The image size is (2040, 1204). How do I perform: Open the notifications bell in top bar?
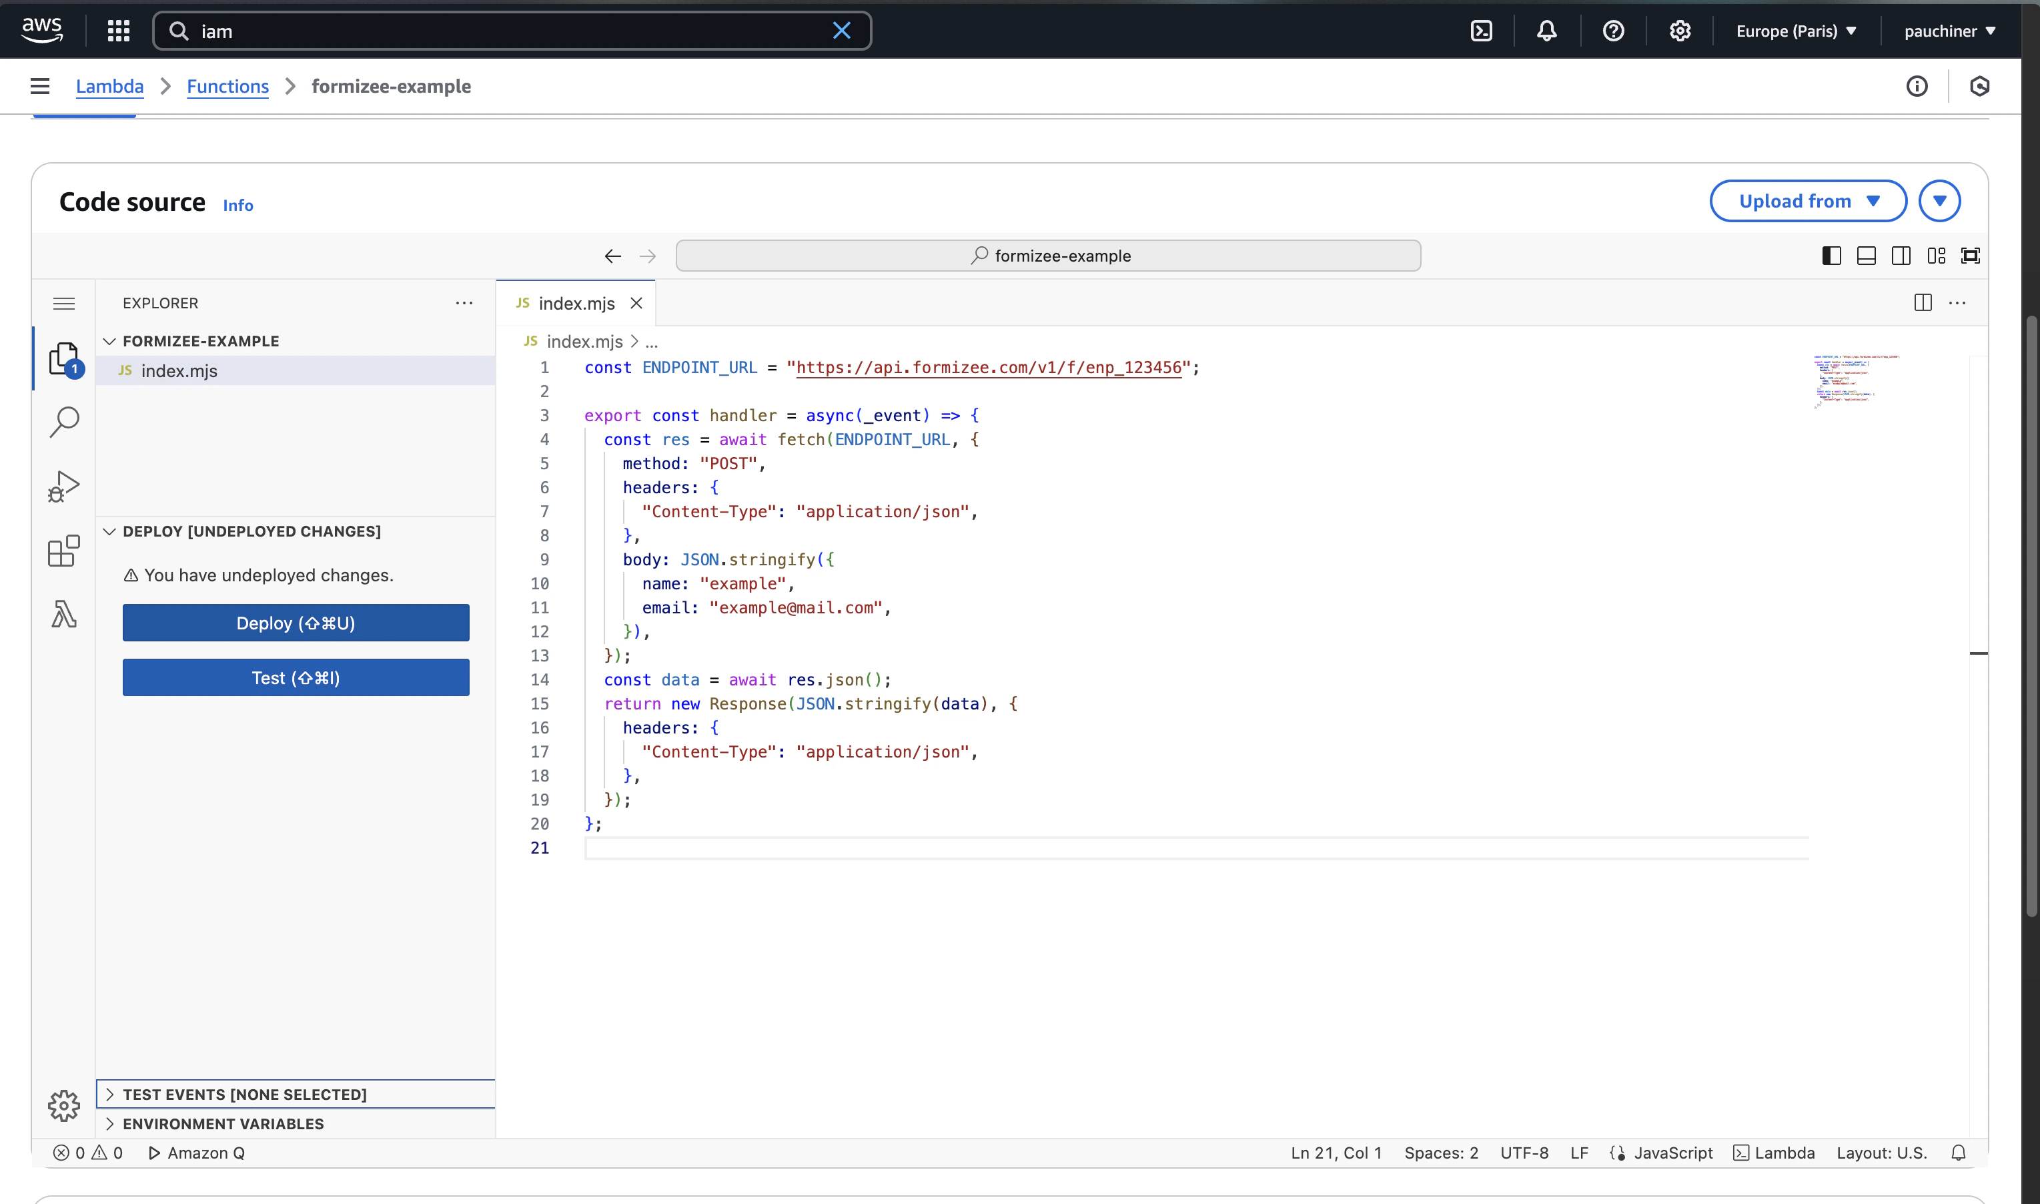coord(1547,31)
